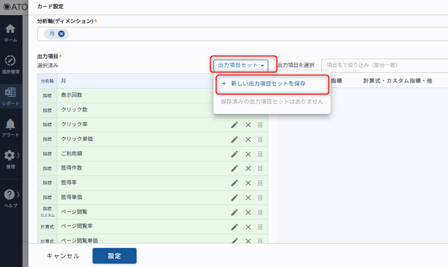
Task: Remove the ページ閲覧 custom metric row
Action: click(248, 212)
